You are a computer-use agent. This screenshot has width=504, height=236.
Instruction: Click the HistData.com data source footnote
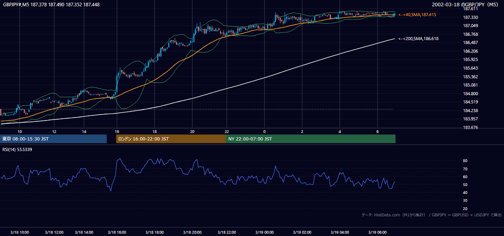pos(431,215)
